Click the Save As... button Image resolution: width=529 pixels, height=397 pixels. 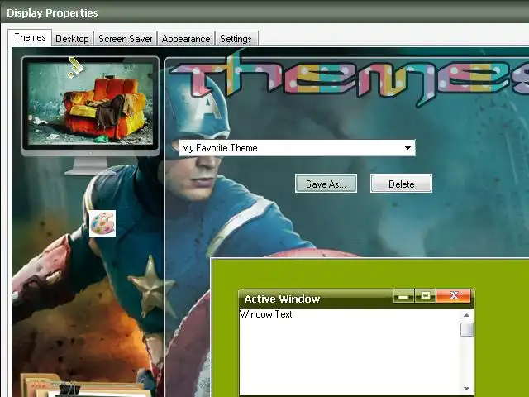[326, 184]
